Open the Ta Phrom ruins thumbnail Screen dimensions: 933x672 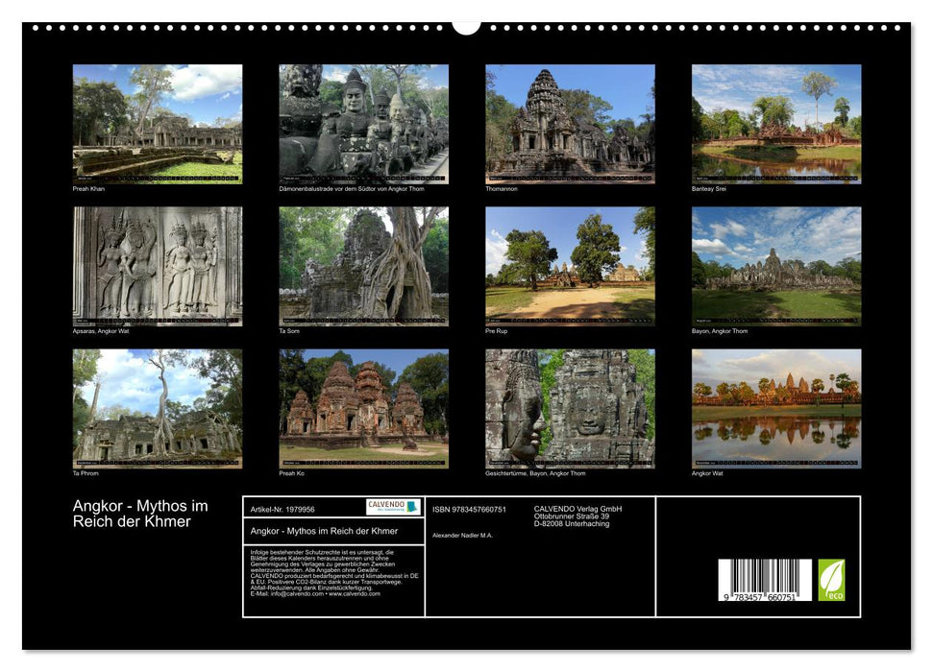point(157,411)
